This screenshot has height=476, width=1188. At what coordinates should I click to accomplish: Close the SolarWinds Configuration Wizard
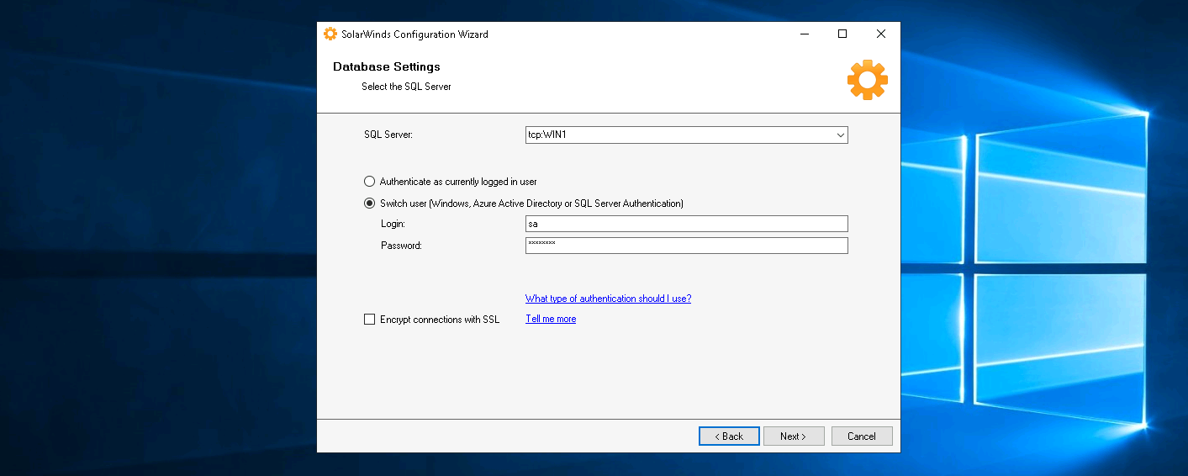tap(880, 34)
